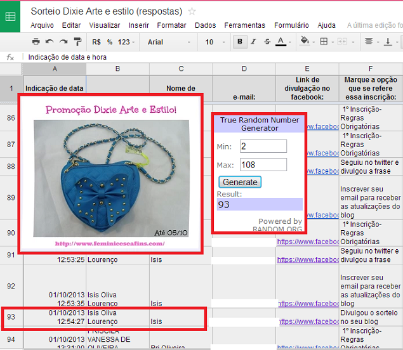
Task: Open the Editar menu
Action: coord(71,25)
